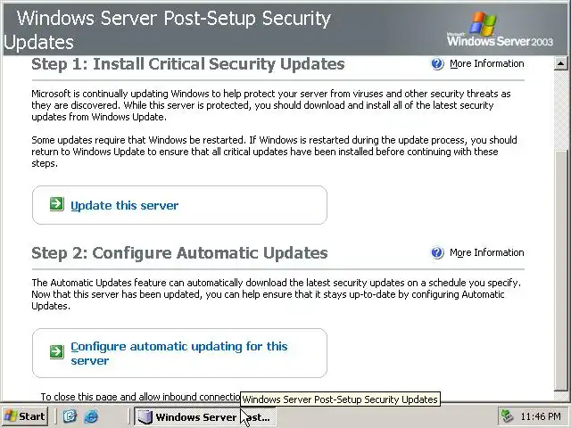
Task: Click the Show Desktop Quick Launch icon
Action: 70,416
